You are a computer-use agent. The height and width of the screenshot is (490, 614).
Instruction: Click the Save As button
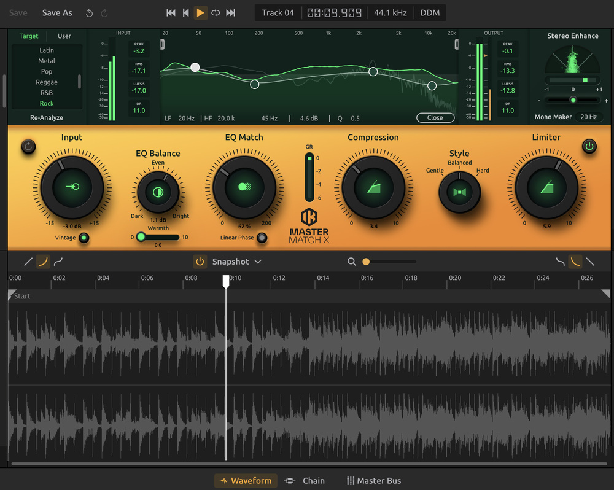point(57,13)
